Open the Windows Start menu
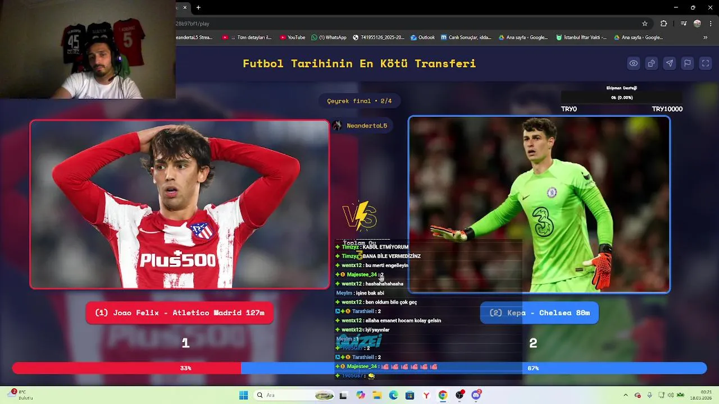 coord(243,395)
